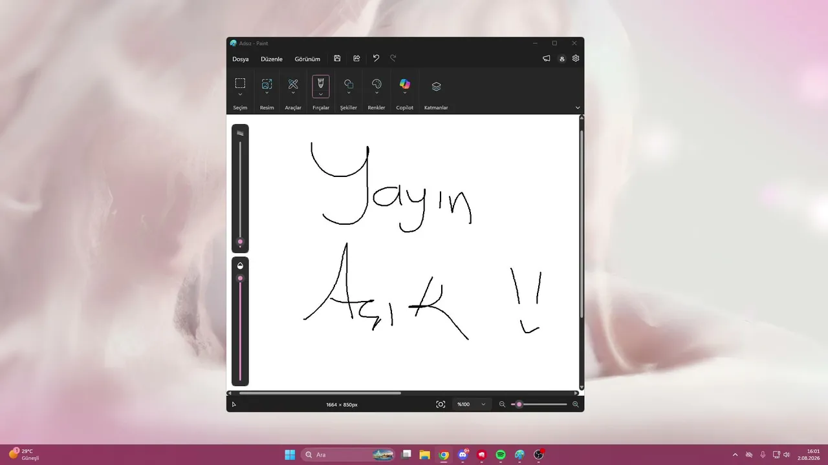Open Google Chrome from the taskbar

click(x=444, y=455)
